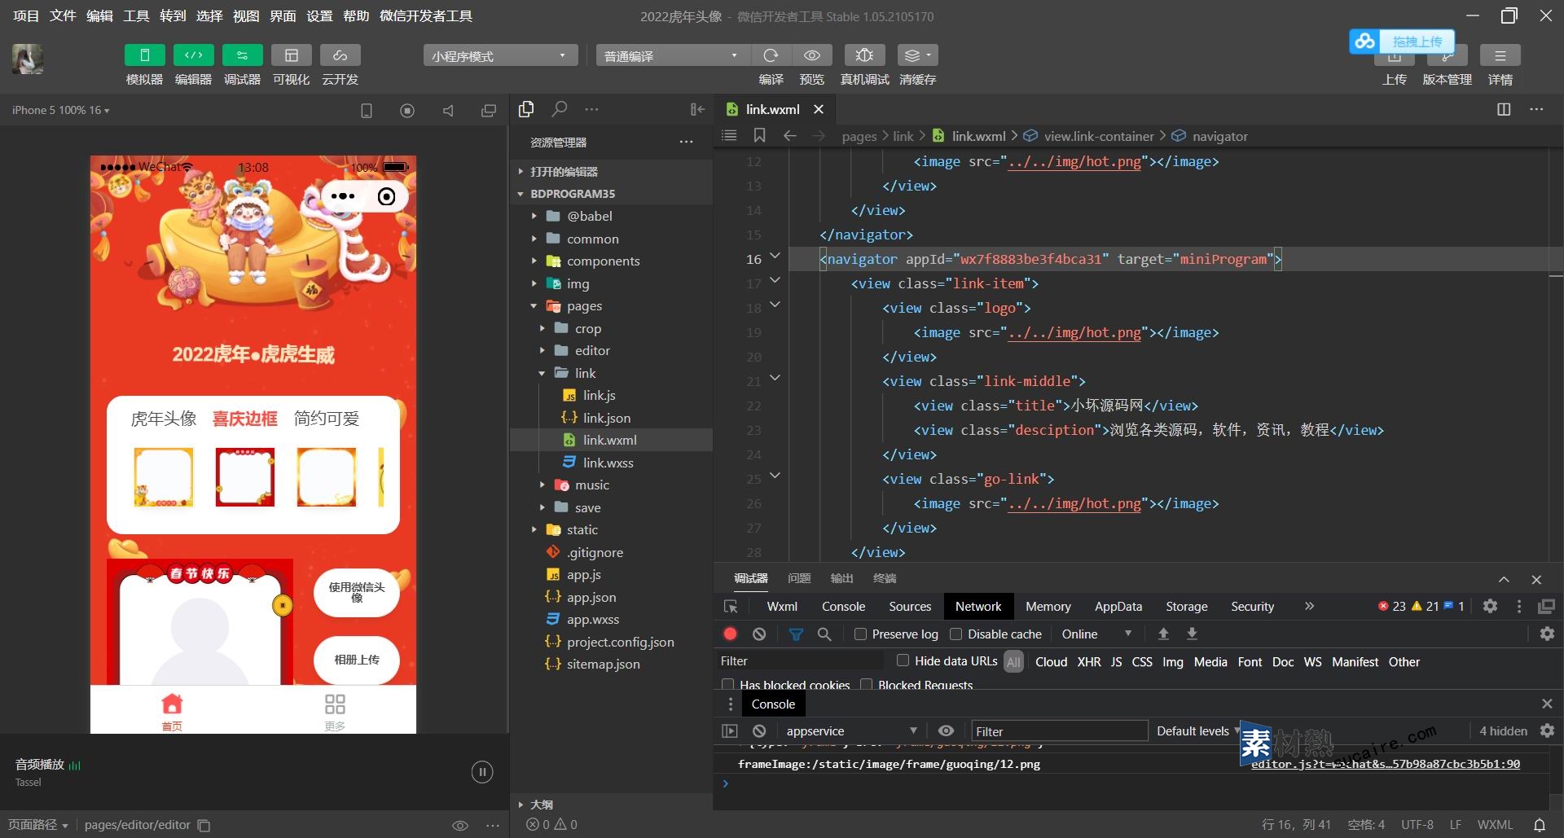Screen dimensions: 1564x838
Task: Click the element inspect picker icon
Action: coord(731,607)
